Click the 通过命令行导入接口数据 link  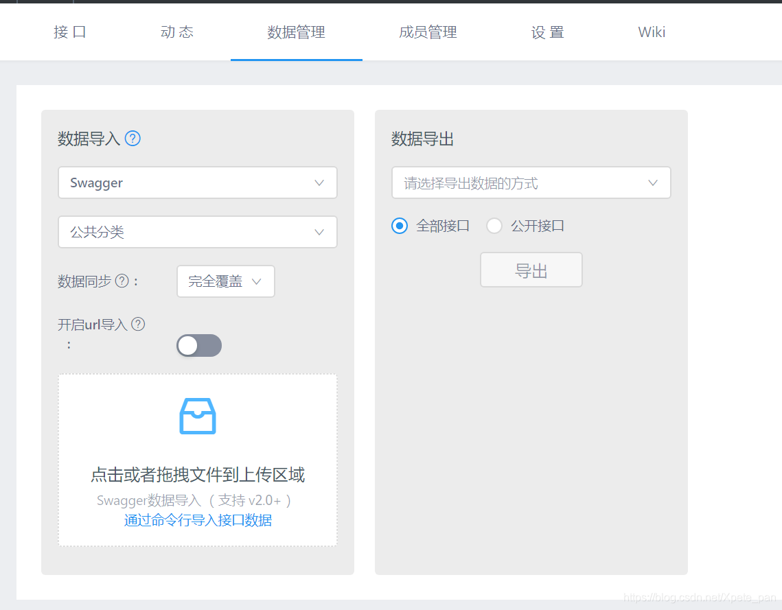tap(198, 520)
